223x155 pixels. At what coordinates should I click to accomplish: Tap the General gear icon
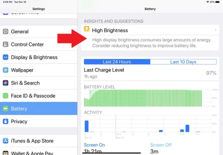pyautogui.click(x=6, y=32)
